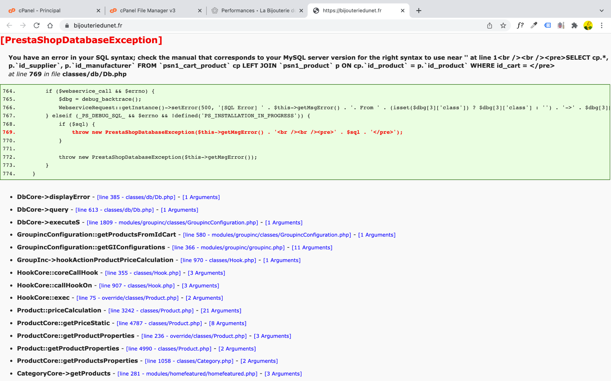
Task: Share this page via share icon
Action: point(489,25)
